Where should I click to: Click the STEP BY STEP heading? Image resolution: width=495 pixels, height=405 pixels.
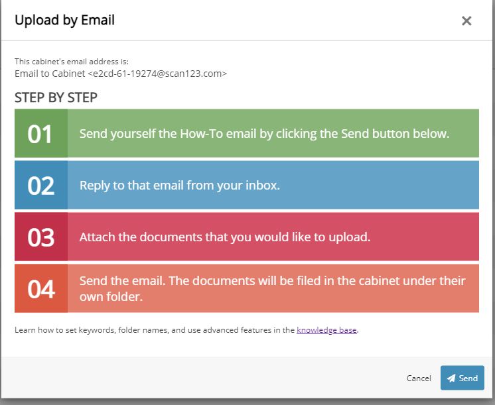pyautogui.click(x=56, y=97)
